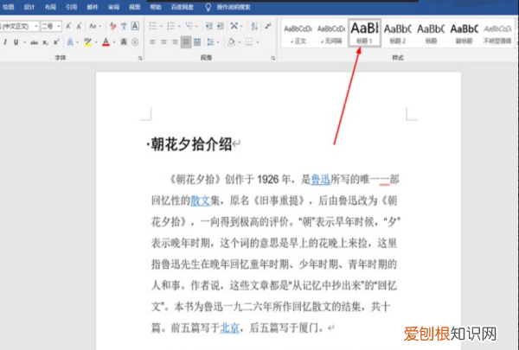Apply borders with the borders icon
The height and width of the screenshot is (350, 519).
(249, 42)
